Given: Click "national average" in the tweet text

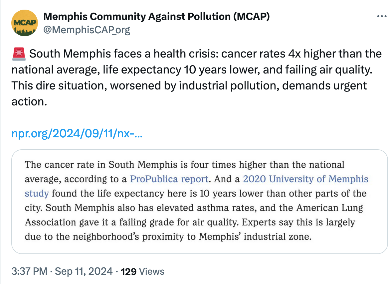Looking at the screenshot, I should (55, 70).
